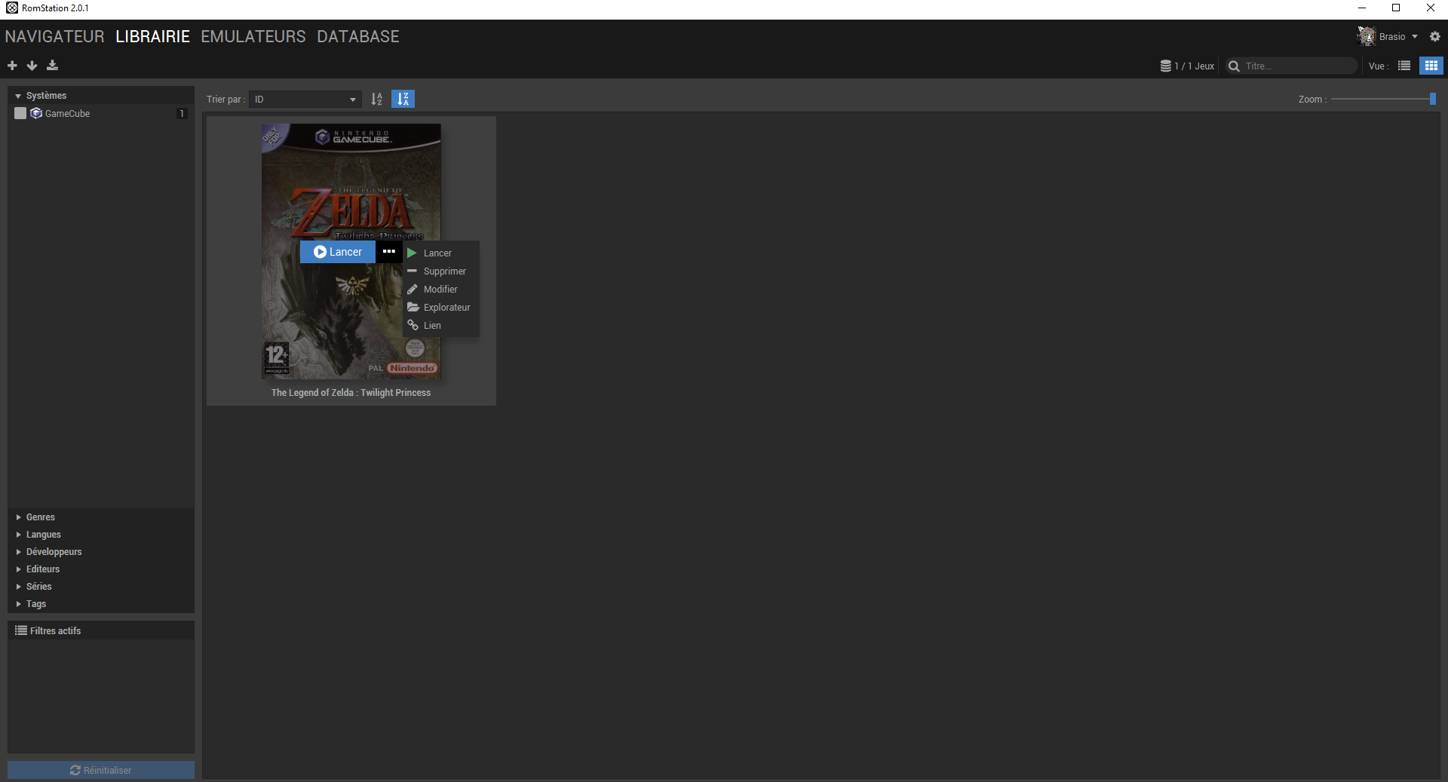The height and width of the screenshot is (782, 1448).
Task: Click the games database stack icon
Action: pyautogui.click(x=1165, y=66)
